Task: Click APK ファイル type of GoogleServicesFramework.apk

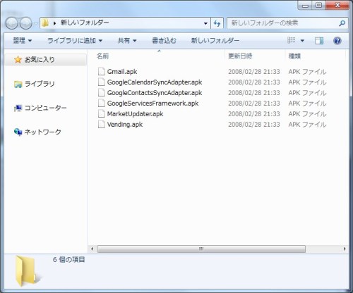Action: (x=307, y=104)
